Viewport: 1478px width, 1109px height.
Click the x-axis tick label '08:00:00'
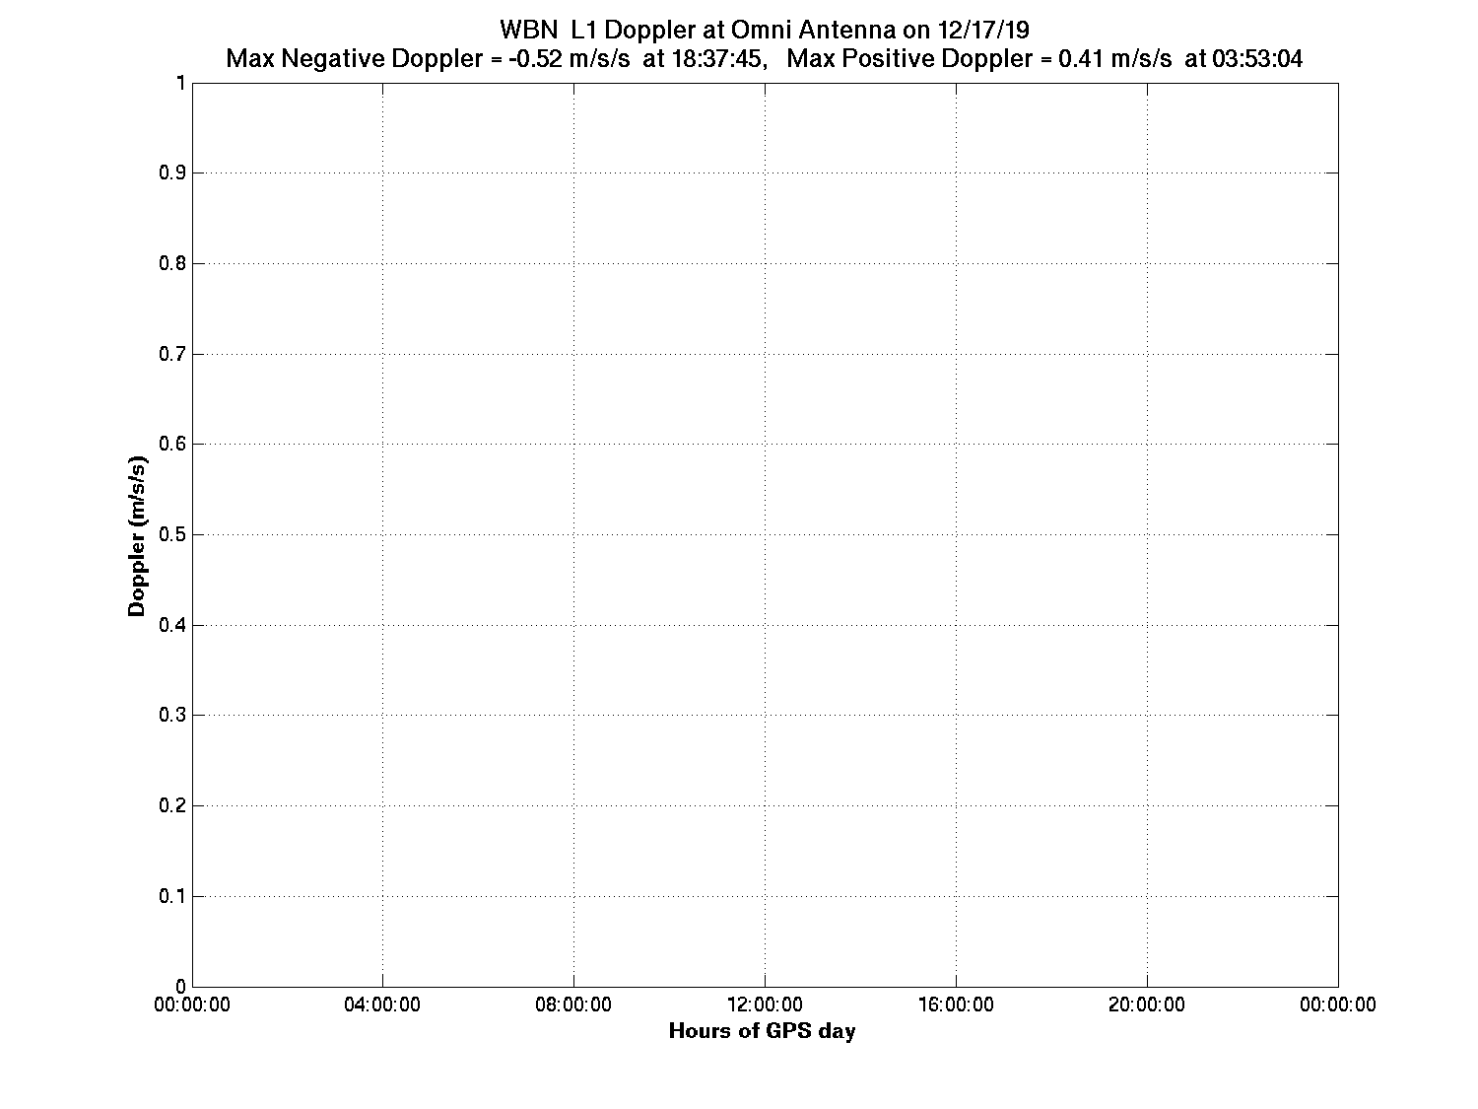pyautogui.click(x=574, y=1005)
